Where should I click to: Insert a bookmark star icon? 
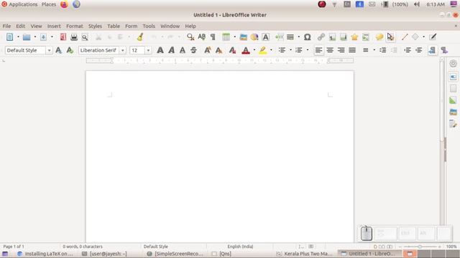coord(354,37)
